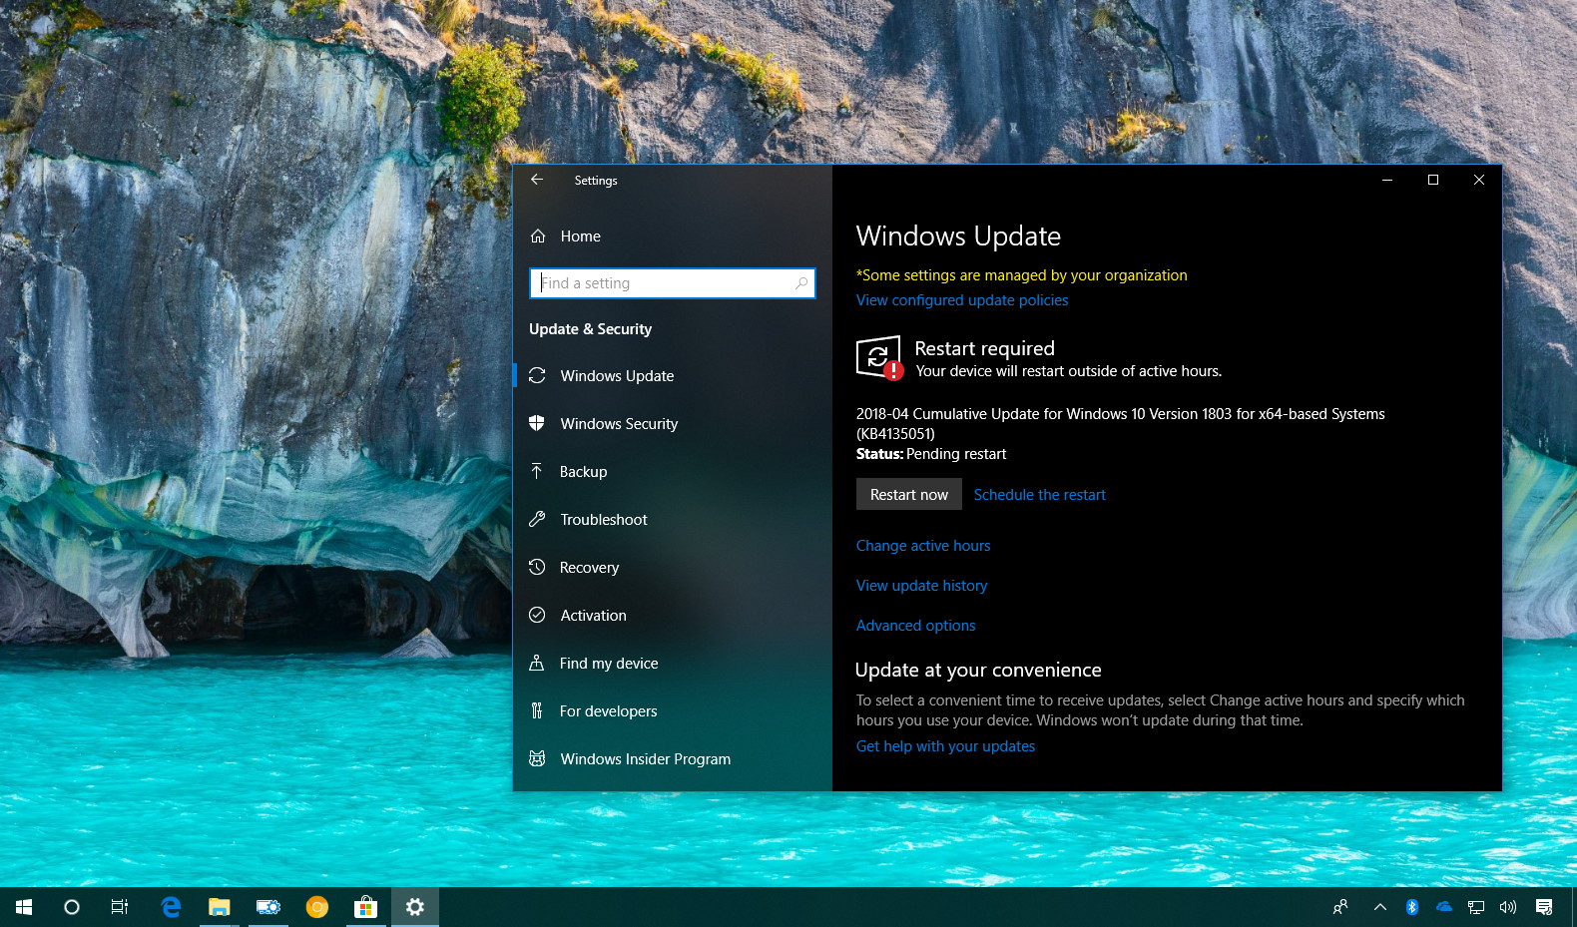The width and height of the screenshot is (1577, 927).
Task: Click the Recovery clock icon
Action: click(x=537, y=567)
